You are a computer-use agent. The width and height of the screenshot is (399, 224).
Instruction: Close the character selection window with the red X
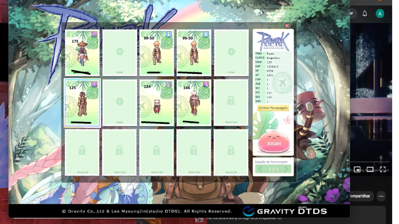(287, 26)
